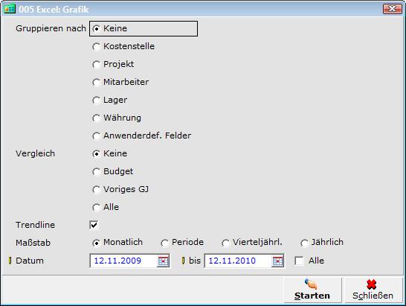Open the calendar picker for start date
This screenshot has width=406, height=306.
(x=163, y=261)
